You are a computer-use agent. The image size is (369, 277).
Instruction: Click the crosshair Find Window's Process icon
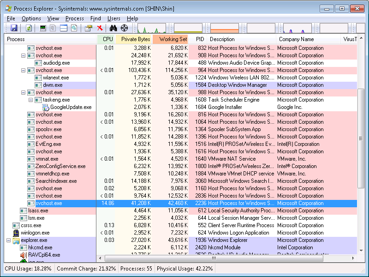(x=124, y=28)
